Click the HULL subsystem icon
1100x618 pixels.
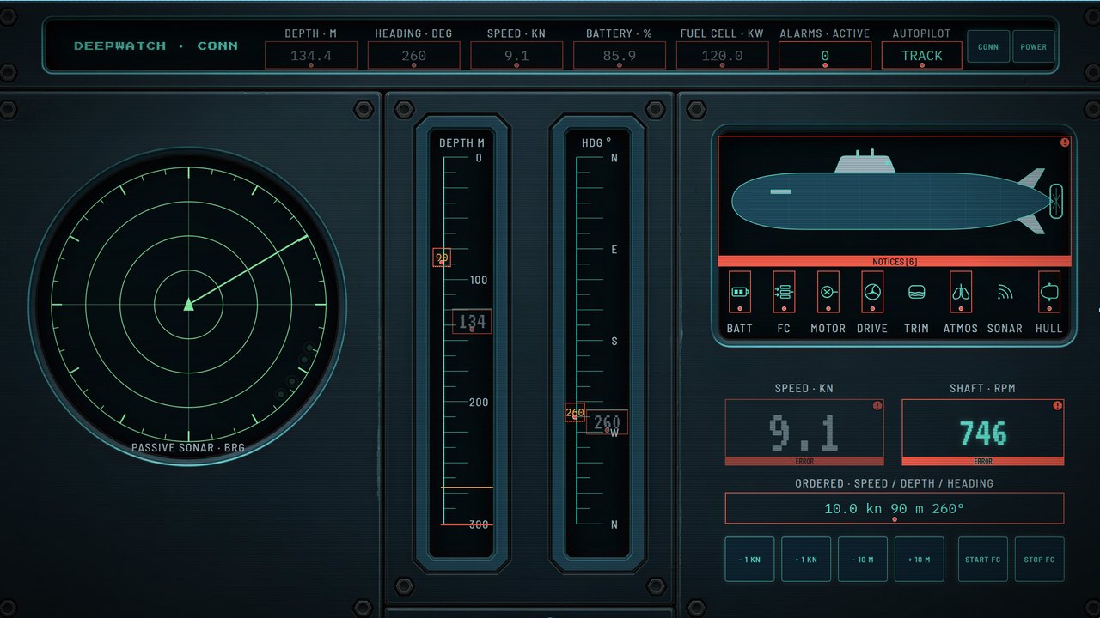click(1049, 292)
